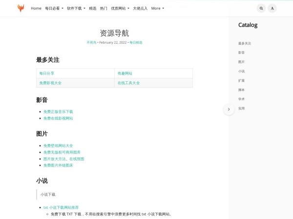This screenshot has width=293, height=219.
Task: Expand the More dropdown menu
Action: click(x=157, y=8)
